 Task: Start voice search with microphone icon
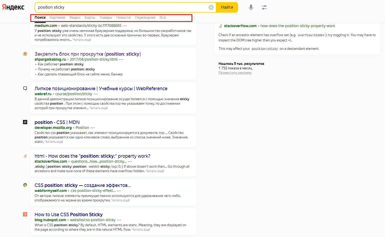coord(251,7)
